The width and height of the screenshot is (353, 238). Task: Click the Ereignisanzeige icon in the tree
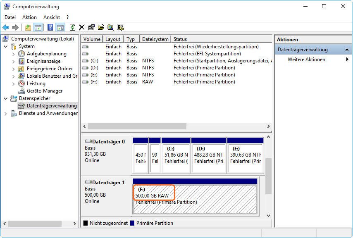click(x=21, y=61)
